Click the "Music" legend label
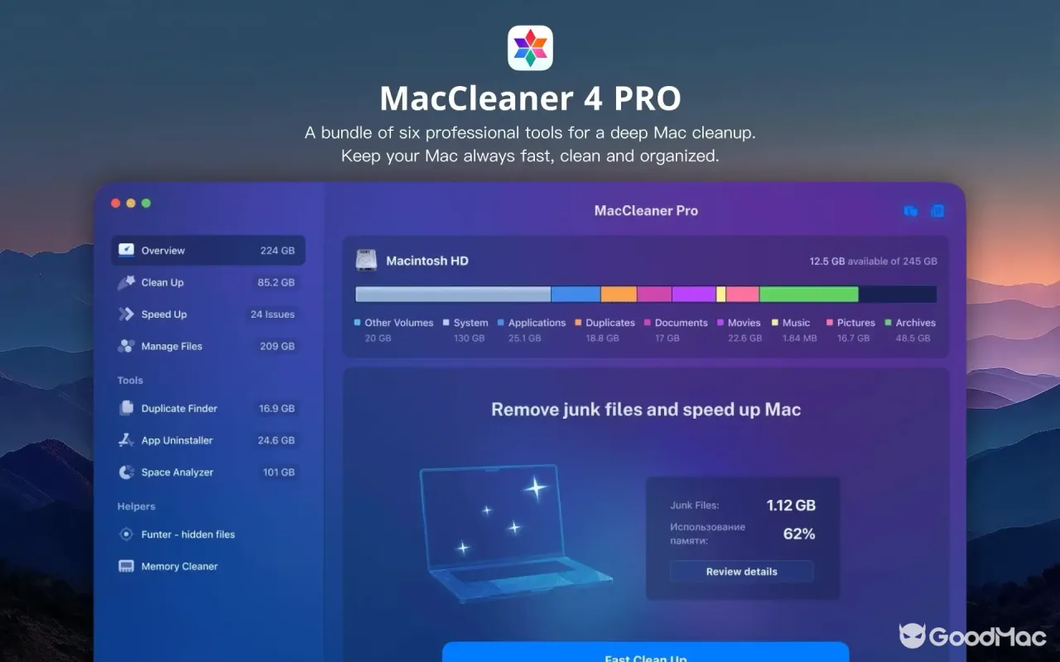The image size is (1060, 662). point(797,323)
